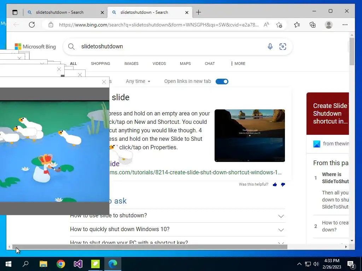Open taskbar Search magnifier
Viewport: 362px width, 271px height.
coord(25,264)
